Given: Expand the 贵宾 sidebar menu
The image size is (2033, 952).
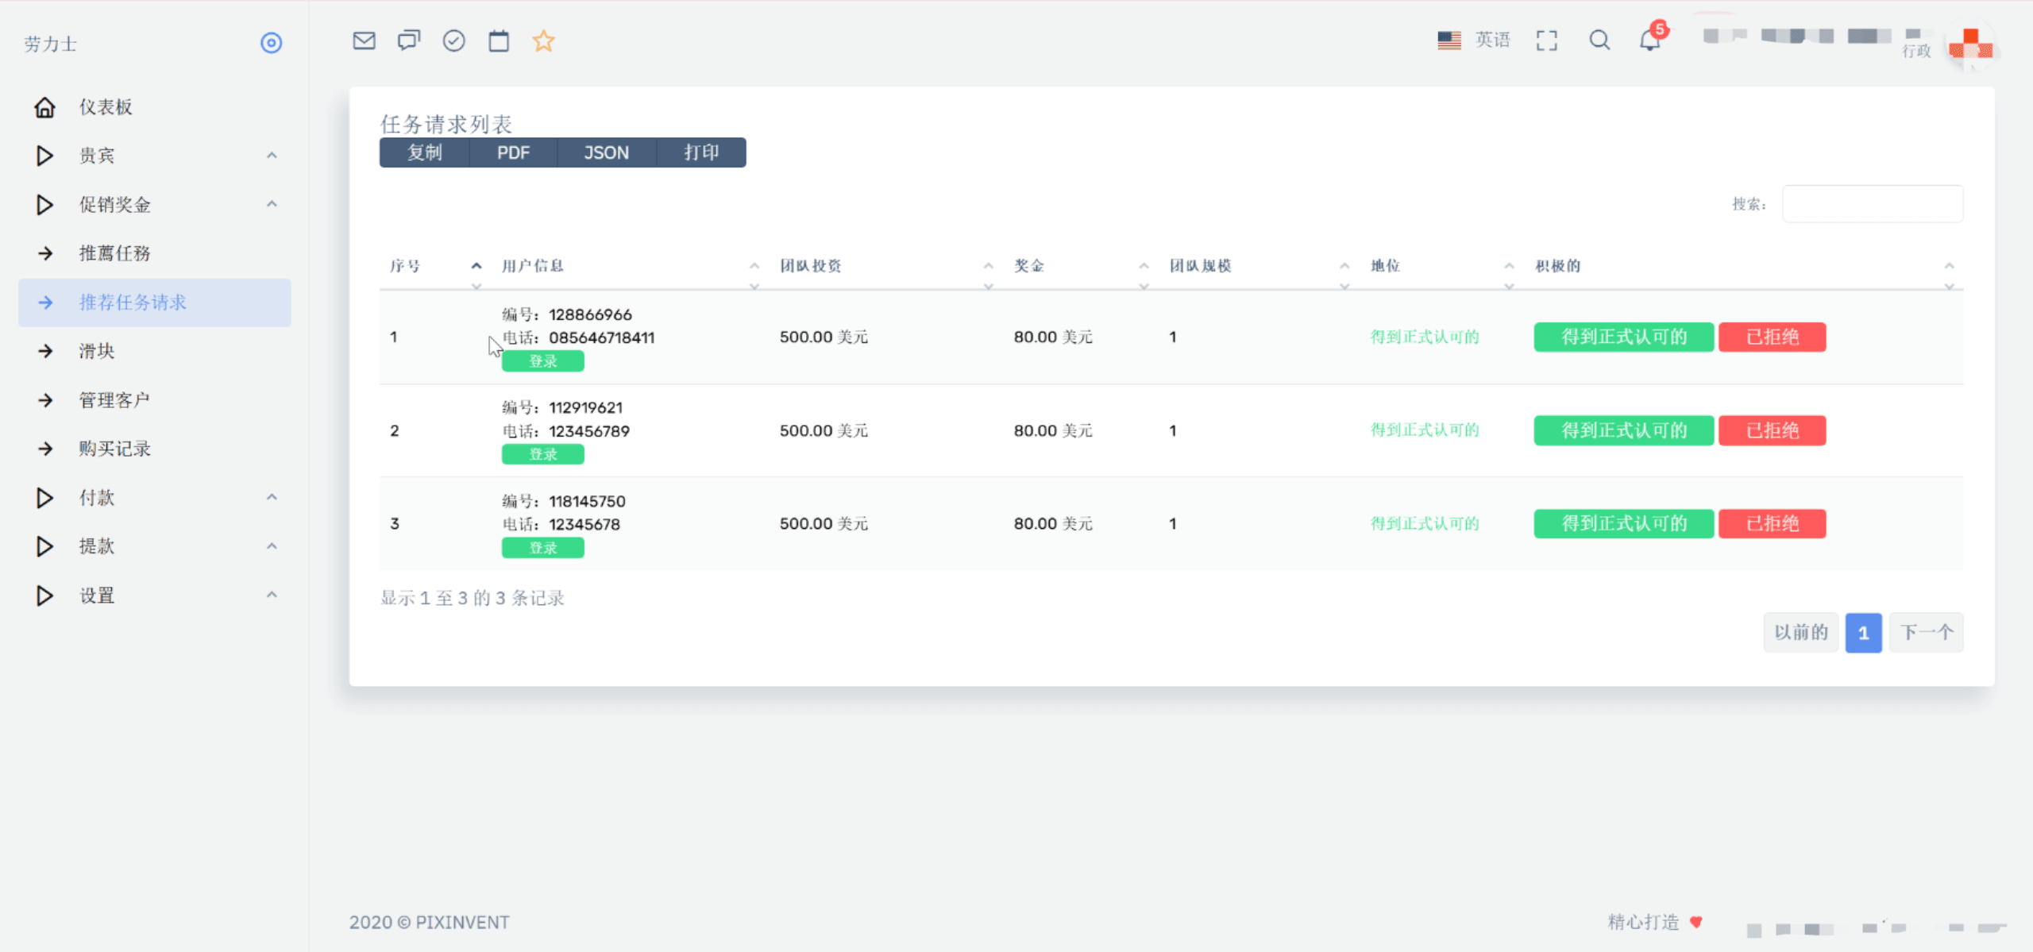Looking at the screenshot, I should [x=97, y=156].
